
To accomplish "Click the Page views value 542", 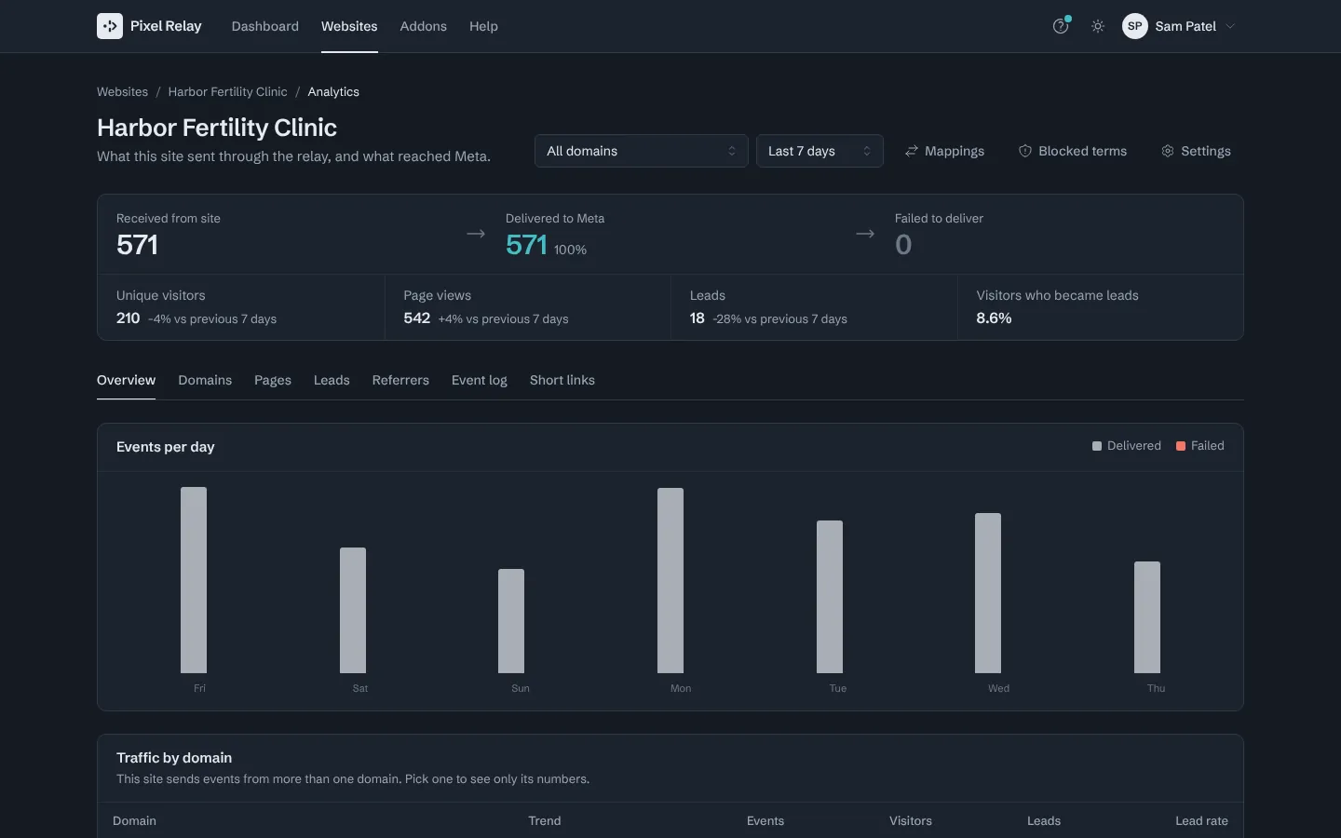I will [417, 318].
